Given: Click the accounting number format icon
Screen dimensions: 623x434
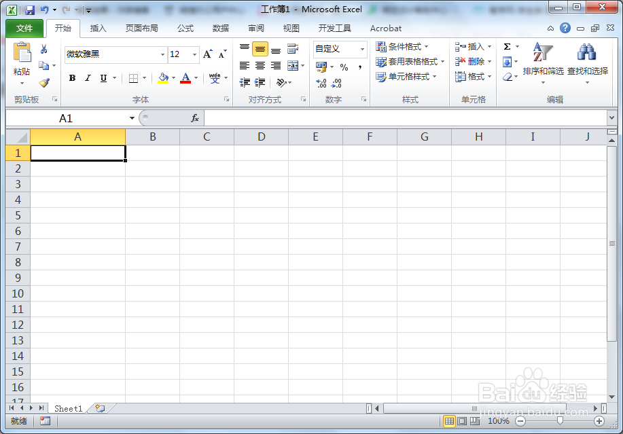Looking at the screenshot, I should pyautogui.click(x=321, y=67).
